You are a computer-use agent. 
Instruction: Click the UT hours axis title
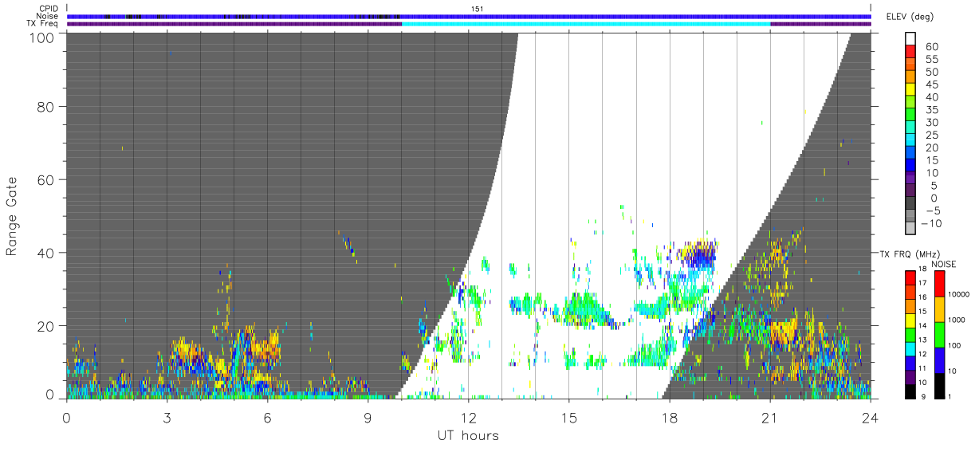(x=468, y=435)
